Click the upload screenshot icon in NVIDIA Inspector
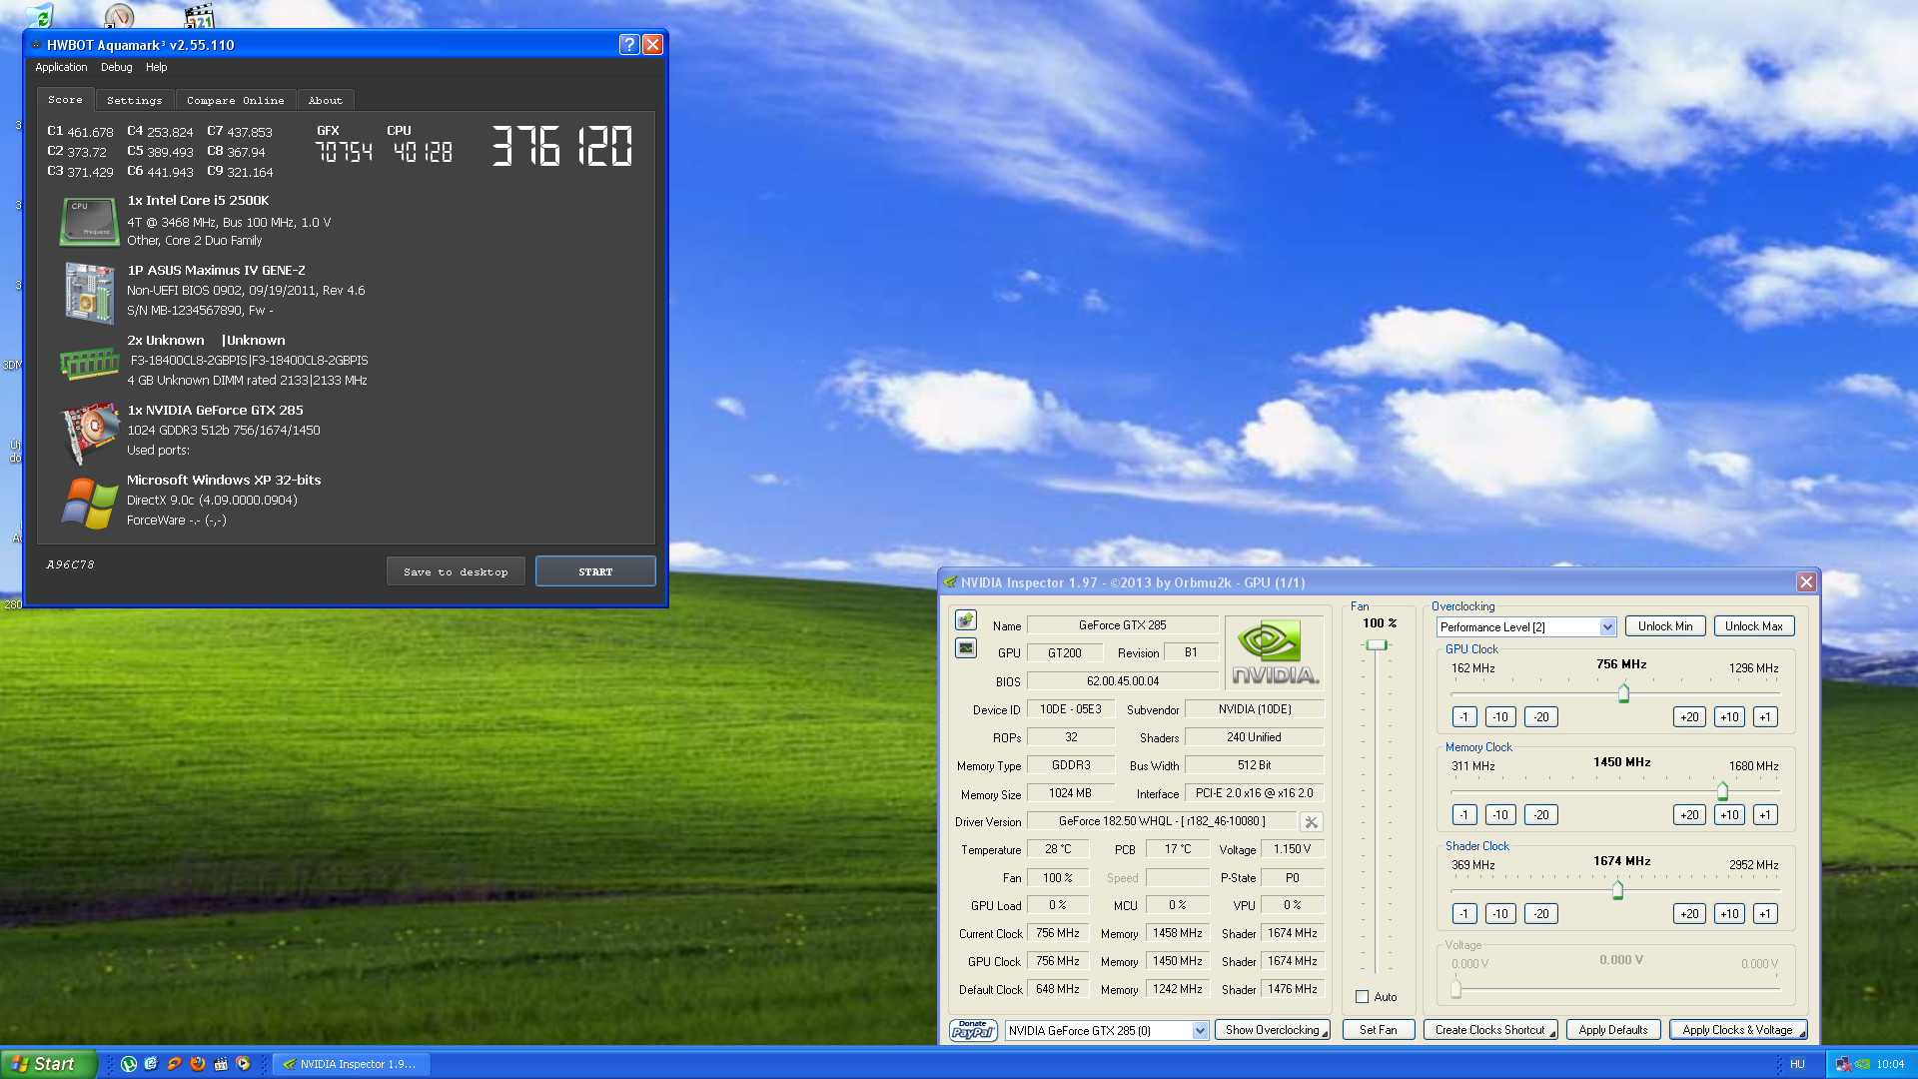This screenshot has width=1918, height=1079. pos(965,620)
